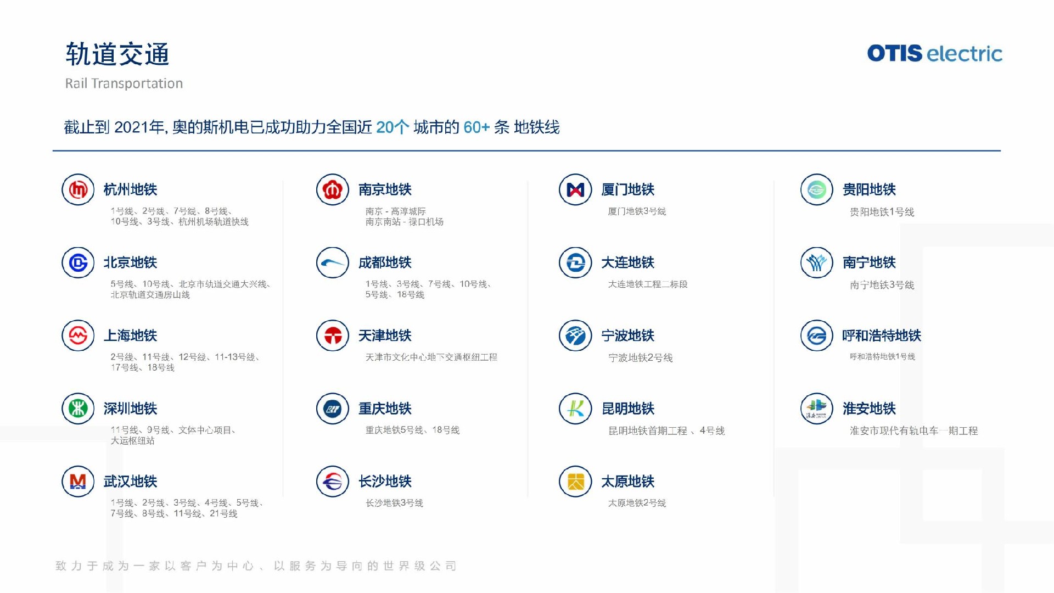Select the 呼和浩特地铁 heading
Screen dimensions: 1054x593
[x=882, y=335]
